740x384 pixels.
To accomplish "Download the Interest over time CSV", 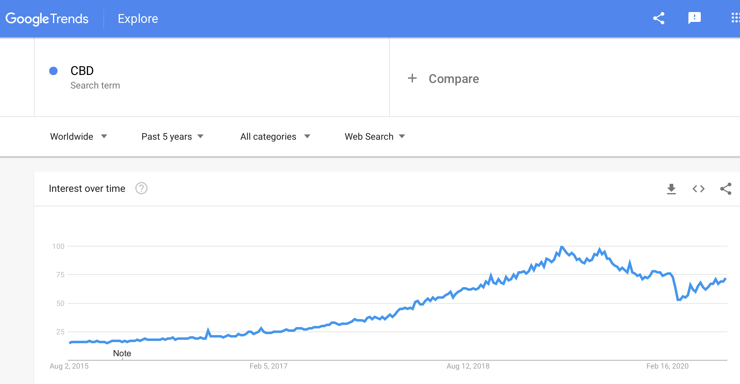I will pyautogui.click(x=671, y=189).
